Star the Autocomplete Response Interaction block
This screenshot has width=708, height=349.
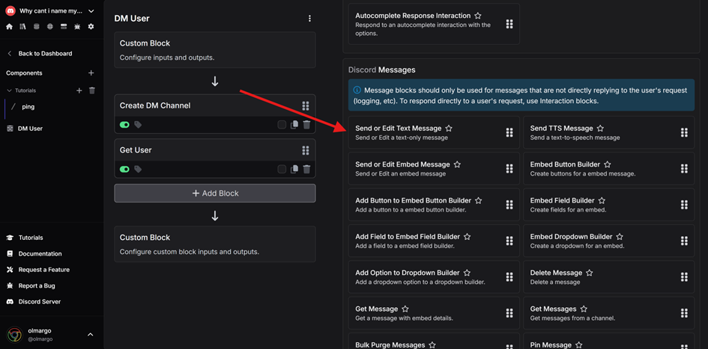478,16
